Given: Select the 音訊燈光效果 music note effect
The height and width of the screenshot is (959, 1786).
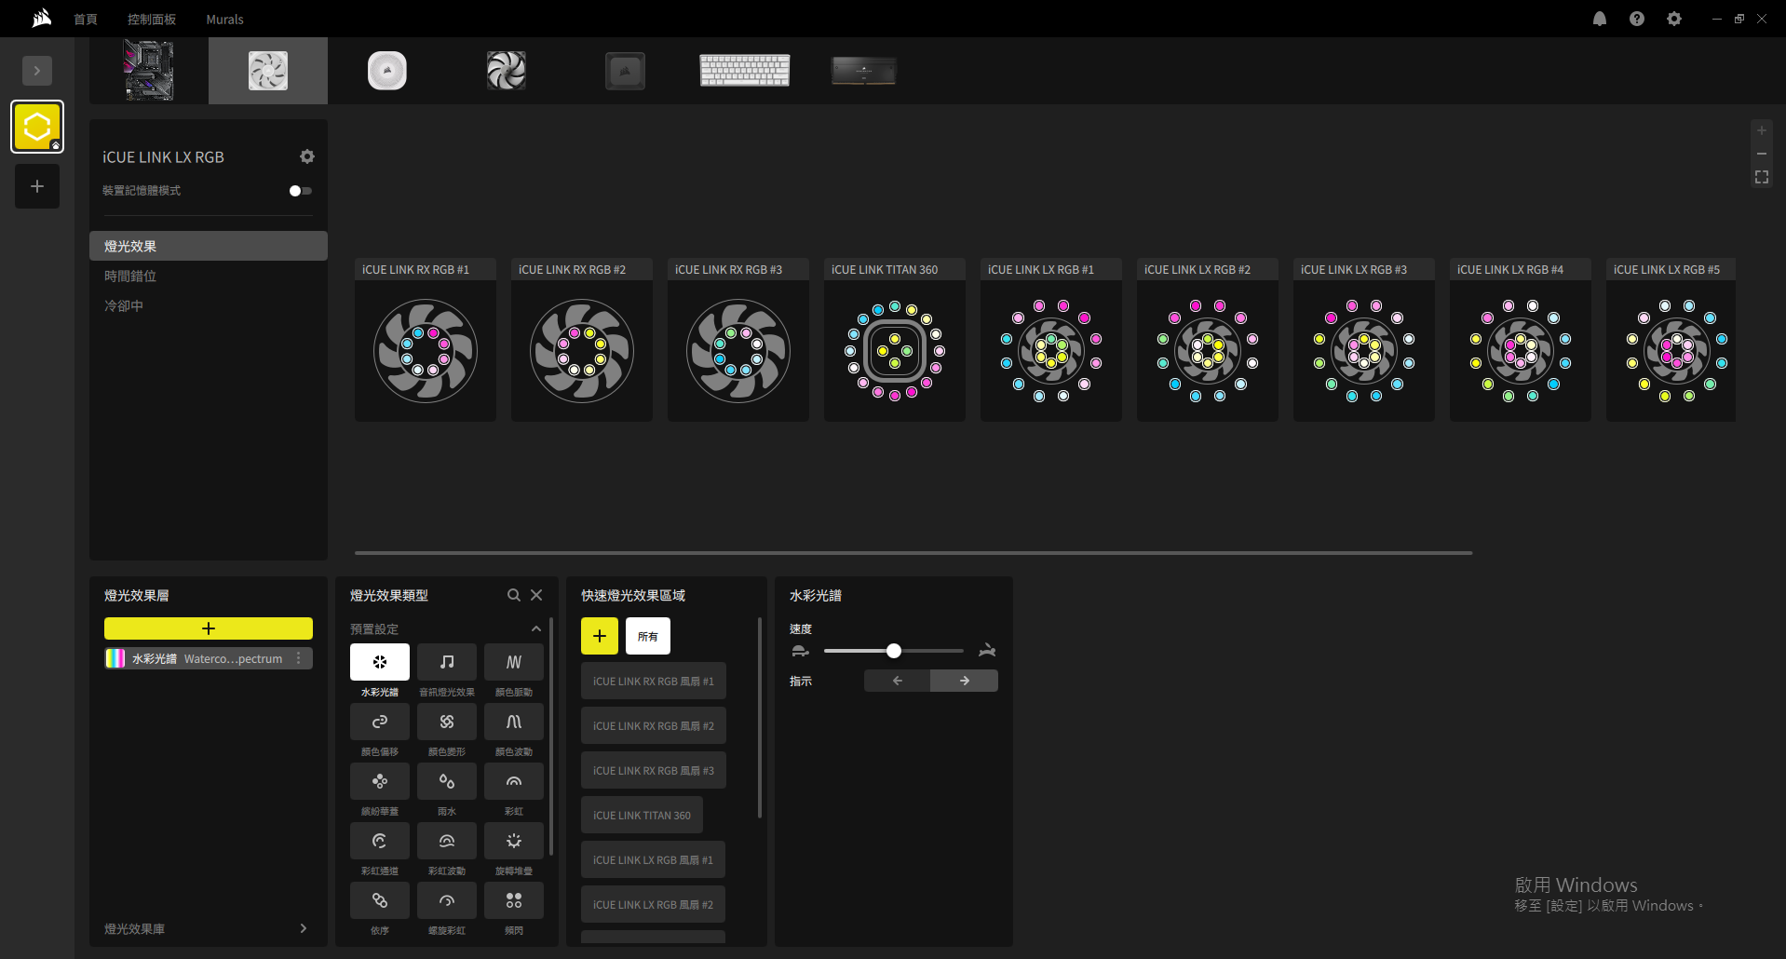Looking at the screenshot, I should tap(446, 662).
